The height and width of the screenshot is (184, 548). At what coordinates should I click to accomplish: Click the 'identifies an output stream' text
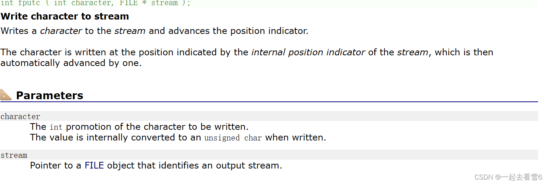(x=220, y=166)
